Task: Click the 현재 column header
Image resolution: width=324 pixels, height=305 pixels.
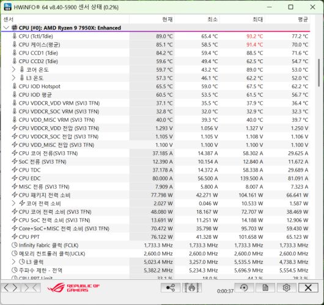Action: point(152,20)
